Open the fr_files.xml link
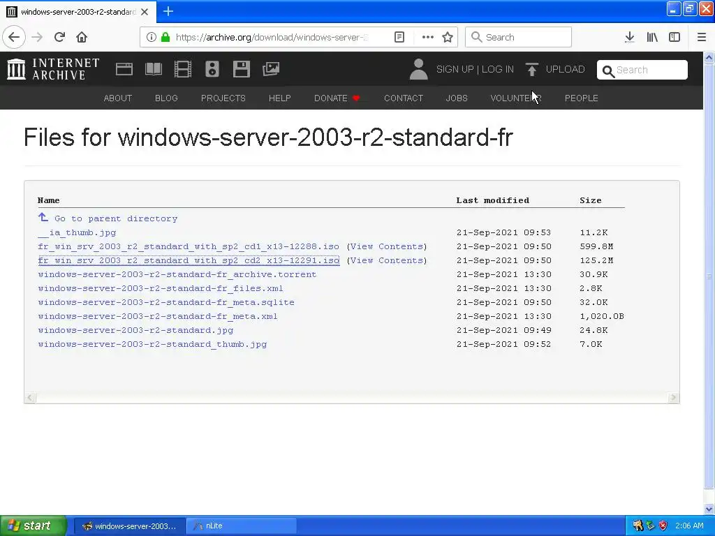This screenshot has width=715, height=536. tap(161, 288)
